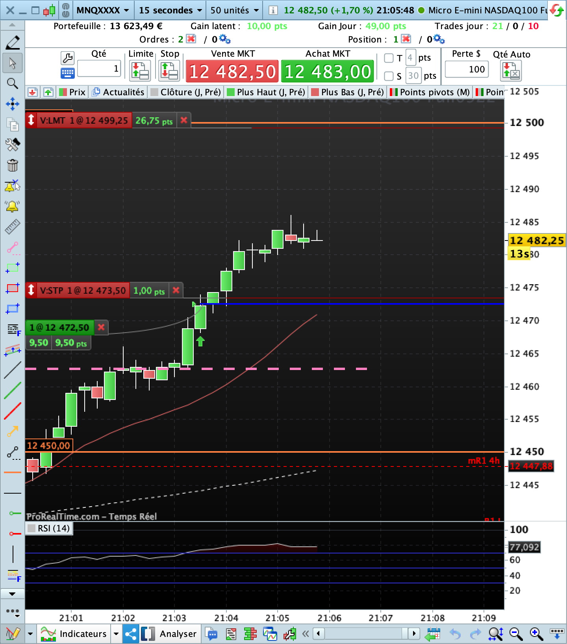The width and height of the screenshot is (567, 644).
Task: Click the trash can delete tool
Action: click(x=13, y=165)
